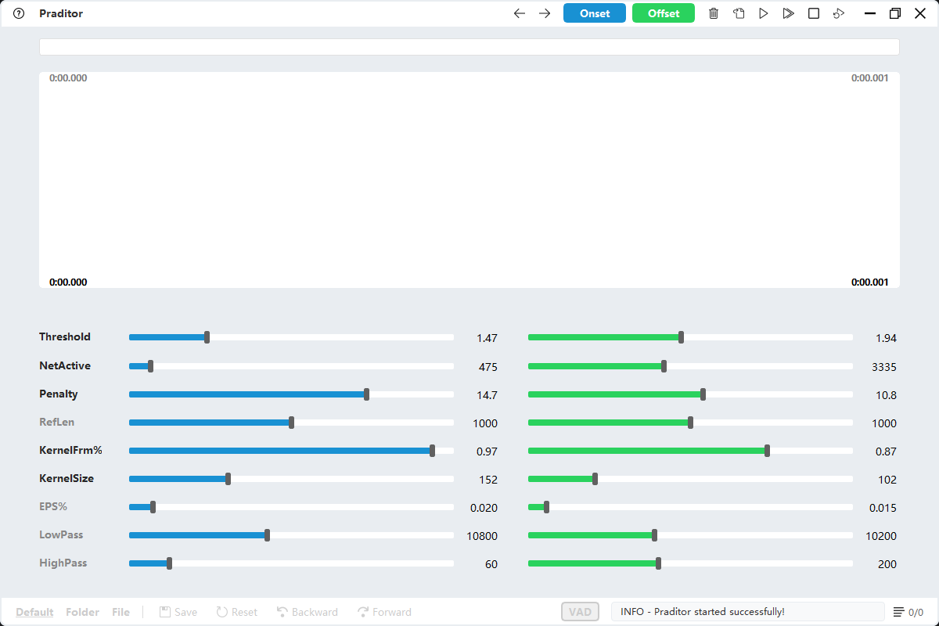939x626 pixels.
Task: Click the HighPass parameter label
Action: 63,563
